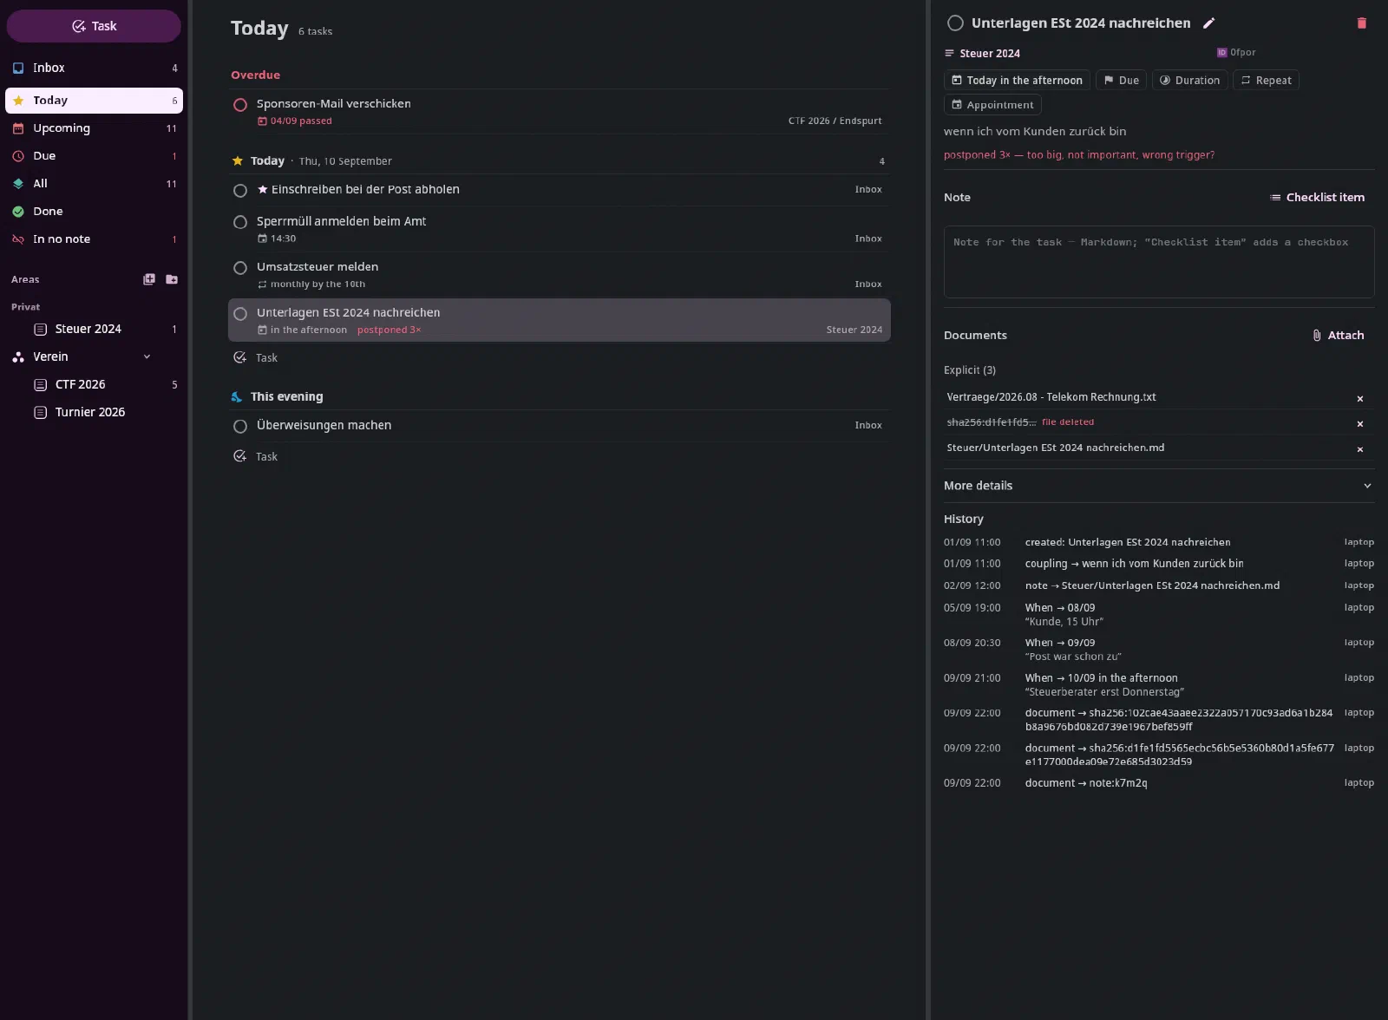Open the Turnier 2026 project

coord(104,412)
